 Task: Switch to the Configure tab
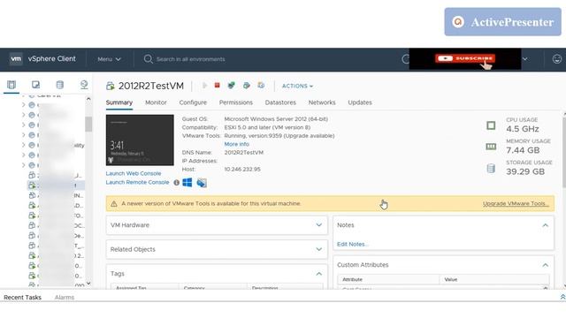[193, 102]
